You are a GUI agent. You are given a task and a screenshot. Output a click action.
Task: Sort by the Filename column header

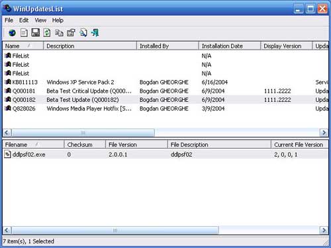point(33,145)
